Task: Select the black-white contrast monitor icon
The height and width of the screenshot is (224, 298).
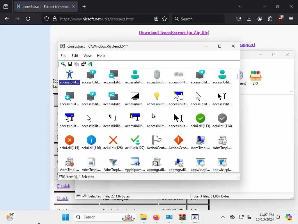Action: (135, 96)
